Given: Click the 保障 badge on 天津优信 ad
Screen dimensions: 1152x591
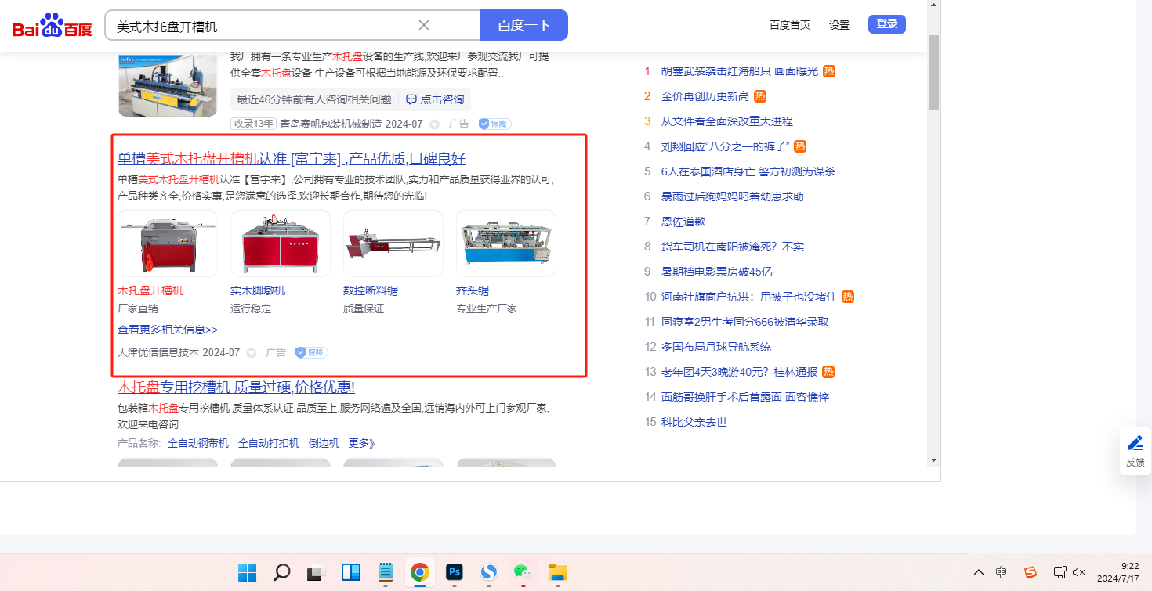Looking at the screenshot, I should pyautogui.click(x=311, y=352).
